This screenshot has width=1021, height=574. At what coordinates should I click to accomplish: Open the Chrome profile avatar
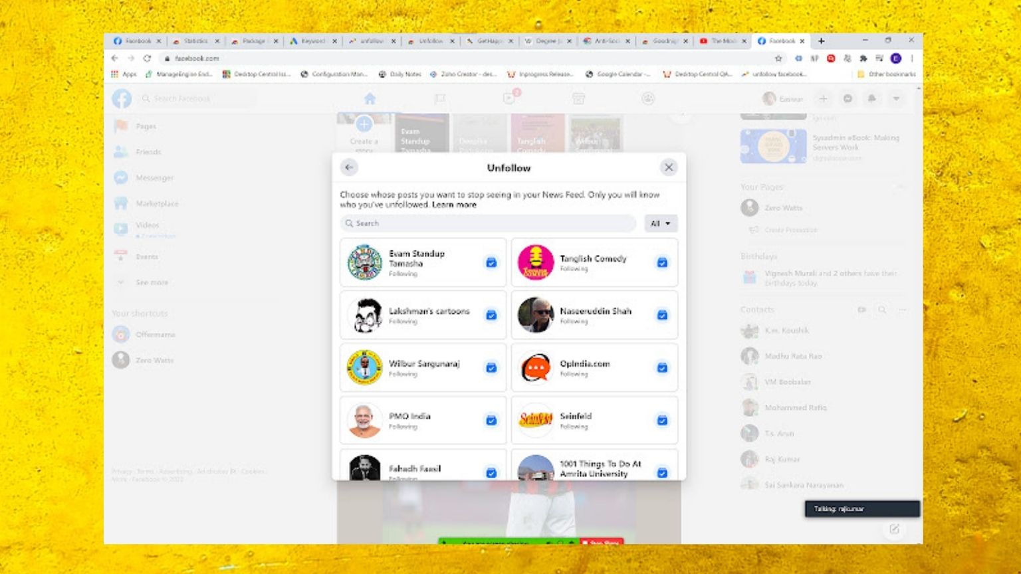(x=895, y=58)
